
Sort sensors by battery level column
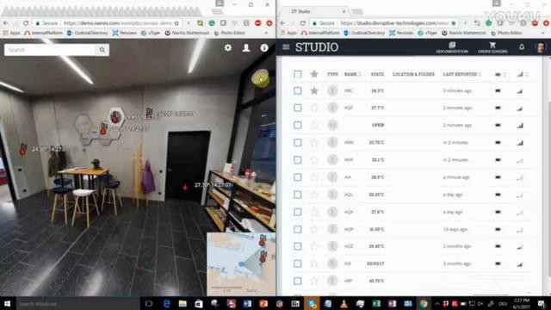[500, 74]
